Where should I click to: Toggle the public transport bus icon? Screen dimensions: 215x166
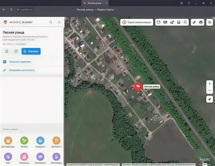pos(179,22)
